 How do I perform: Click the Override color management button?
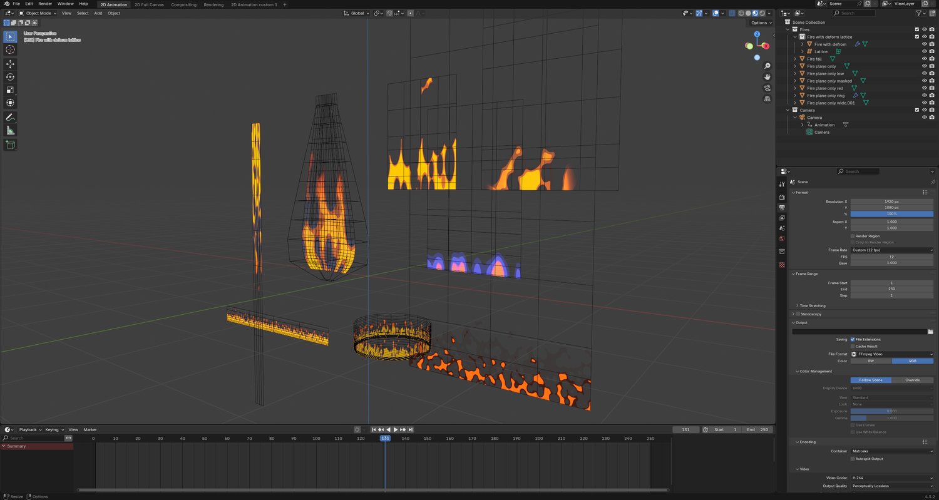[912, 380]
